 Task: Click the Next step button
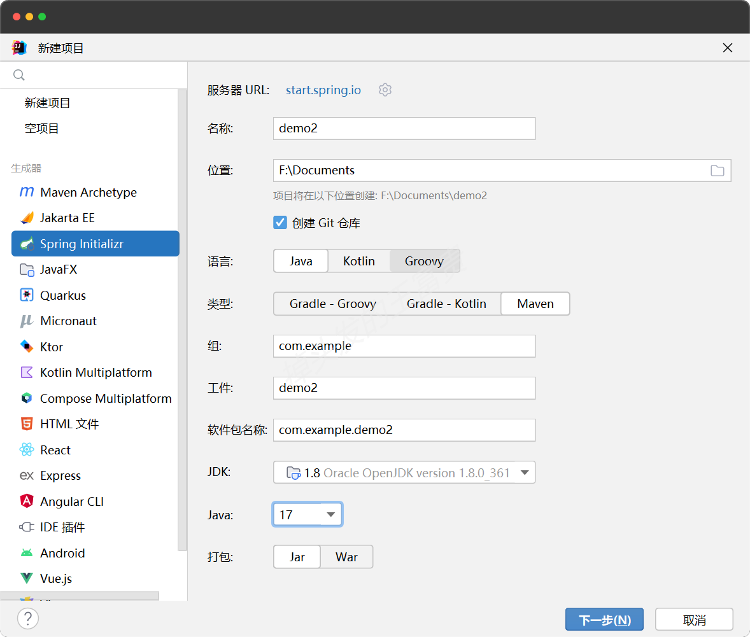click(604, 620)
